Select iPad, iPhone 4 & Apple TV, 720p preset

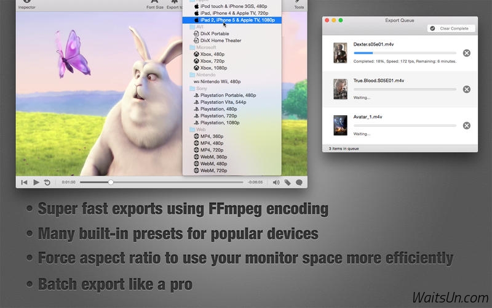coord(232,13)
